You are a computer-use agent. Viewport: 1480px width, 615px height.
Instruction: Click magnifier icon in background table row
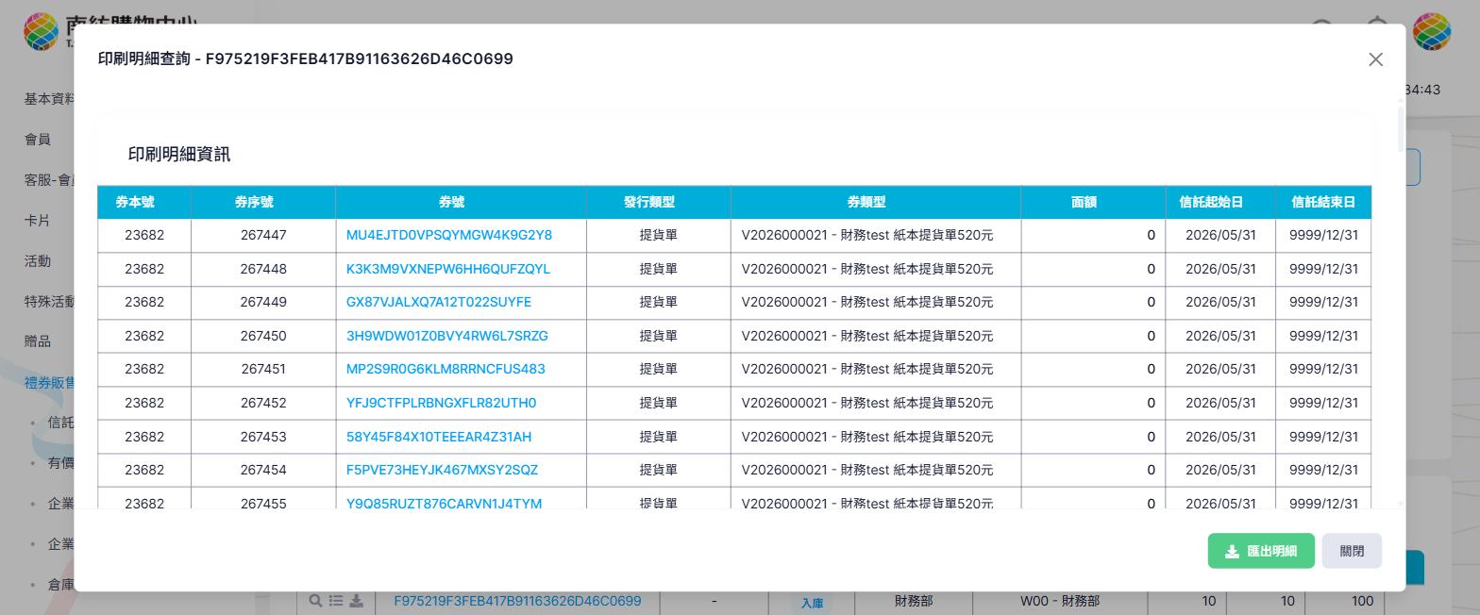[x=315, y=601]
